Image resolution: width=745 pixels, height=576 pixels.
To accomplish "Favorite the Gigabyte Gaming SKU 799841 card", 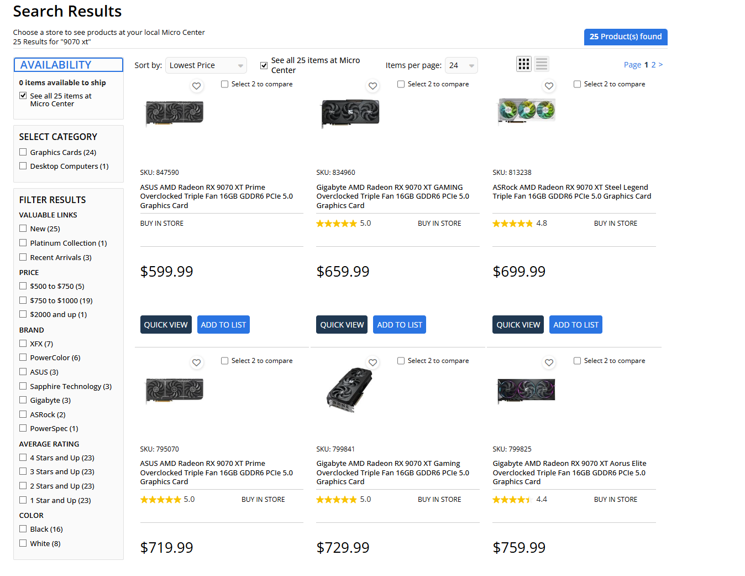I will (372, 362).
